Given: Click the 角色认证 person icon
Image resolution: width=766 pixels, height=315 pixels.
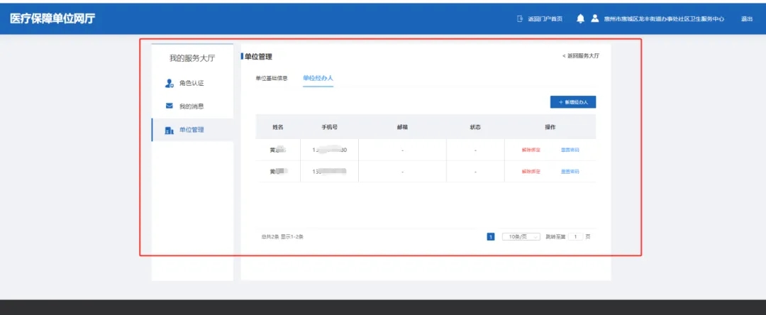Looking at the screenshot, I should click(169, 84).
